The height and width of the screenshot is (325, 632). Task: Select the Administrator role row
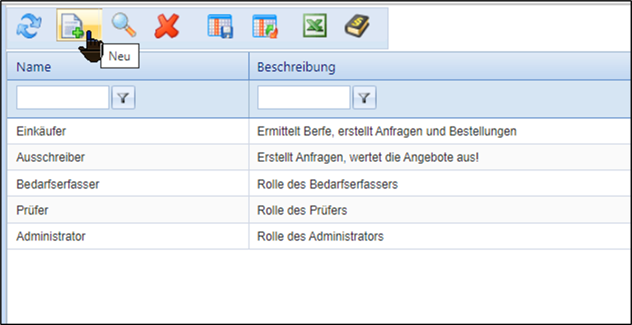(51, 236)
